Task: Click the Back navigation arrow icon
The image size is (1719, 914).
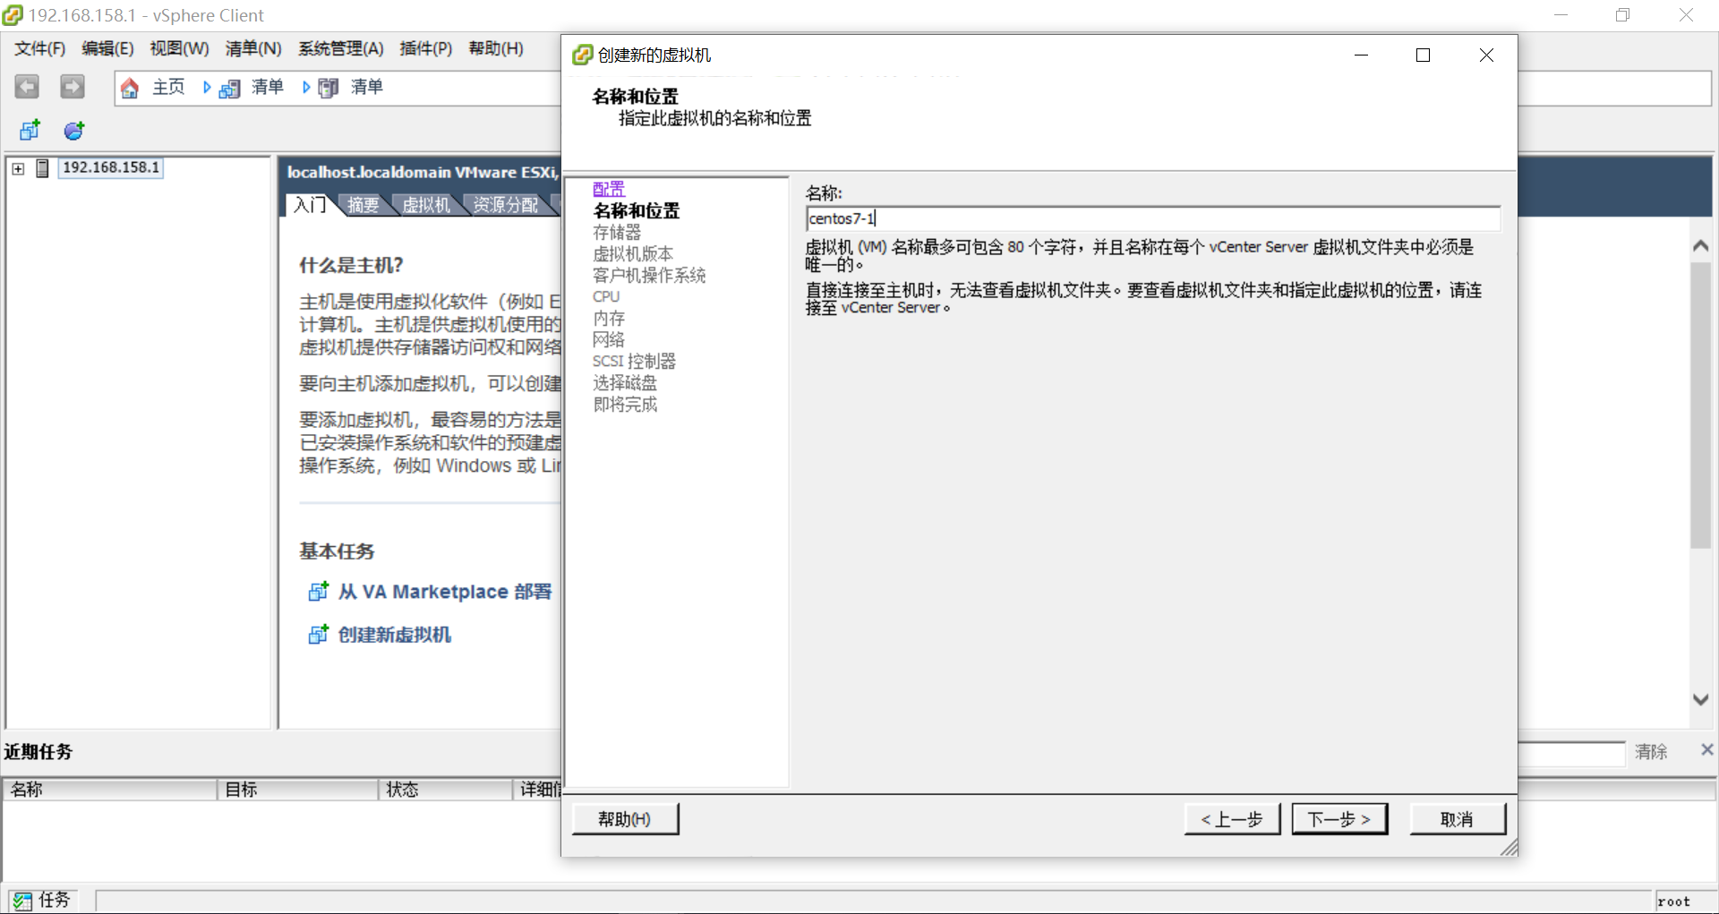Action: (27, 87)
